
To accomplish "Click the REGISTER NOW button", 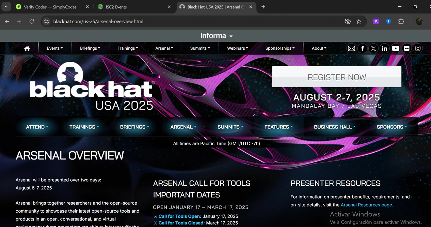I will click(337, 77).
